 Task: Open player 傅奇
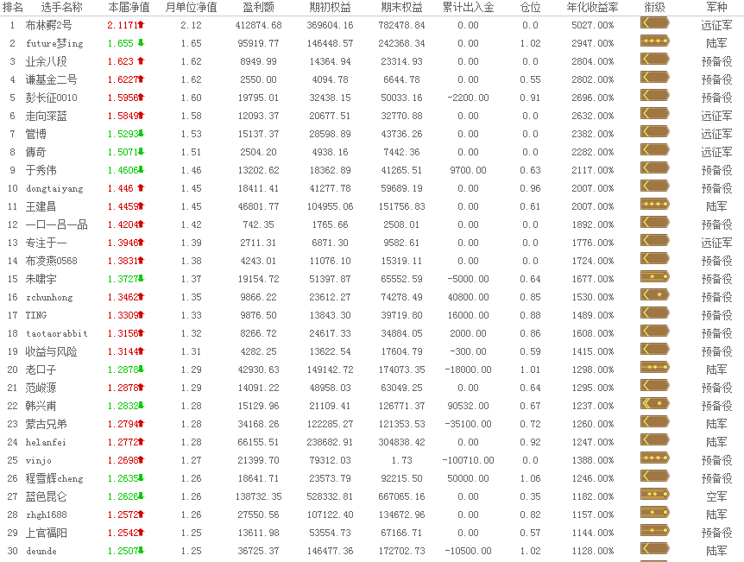(x=36, y=152)
